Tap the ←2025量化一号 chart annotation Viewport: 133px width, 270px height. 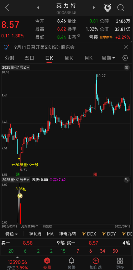tap(25, 165)
